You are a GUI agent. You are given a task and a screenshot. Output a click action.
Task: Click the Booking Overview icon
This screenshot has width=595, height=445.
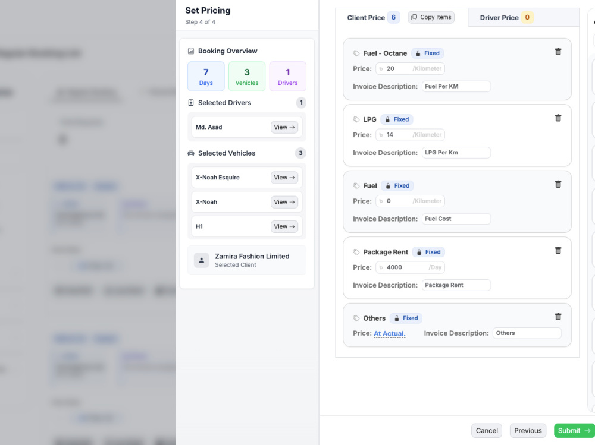coord(191,51)
